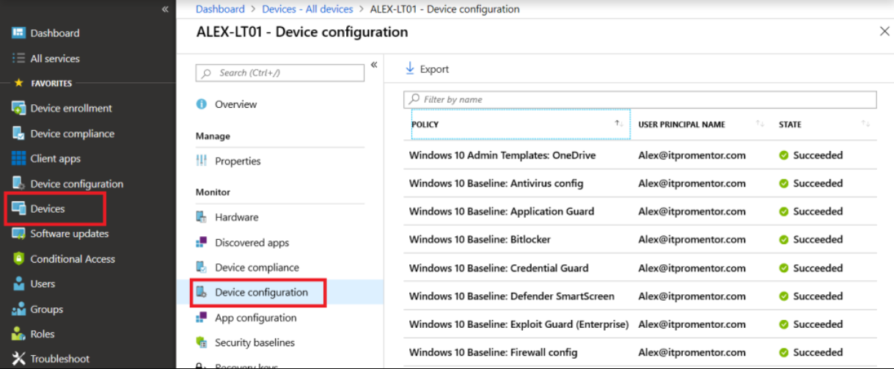Open the Groups icon in the sidebar
The width and height of the screenshot is (894, 369).
19,310
